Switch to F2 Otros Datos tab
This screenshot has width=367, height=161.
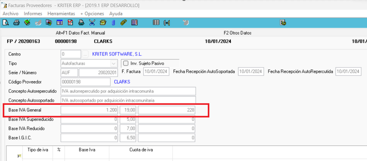pyautogui.click(x=237, y=33)
